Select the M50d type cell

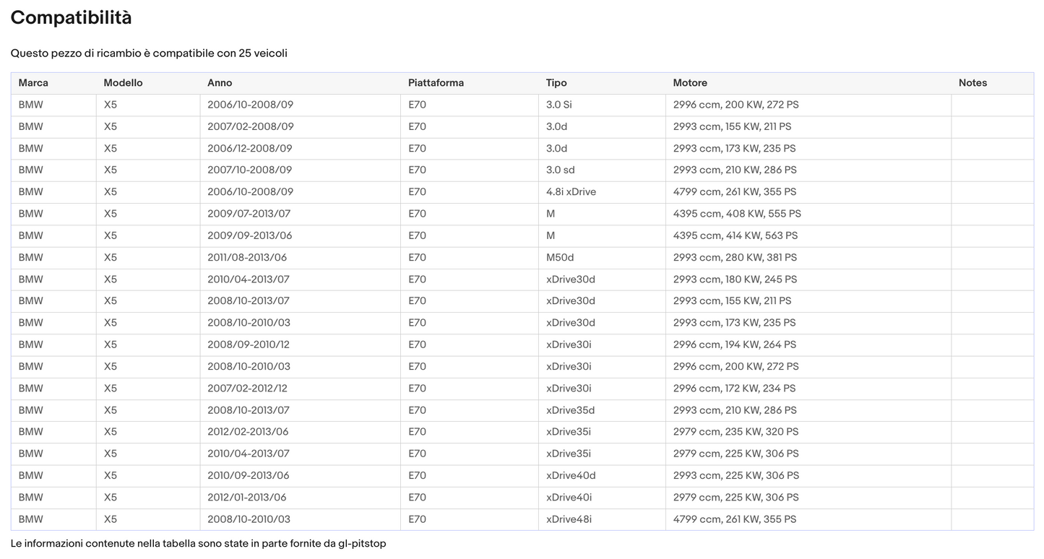click(x=560, y=258)
